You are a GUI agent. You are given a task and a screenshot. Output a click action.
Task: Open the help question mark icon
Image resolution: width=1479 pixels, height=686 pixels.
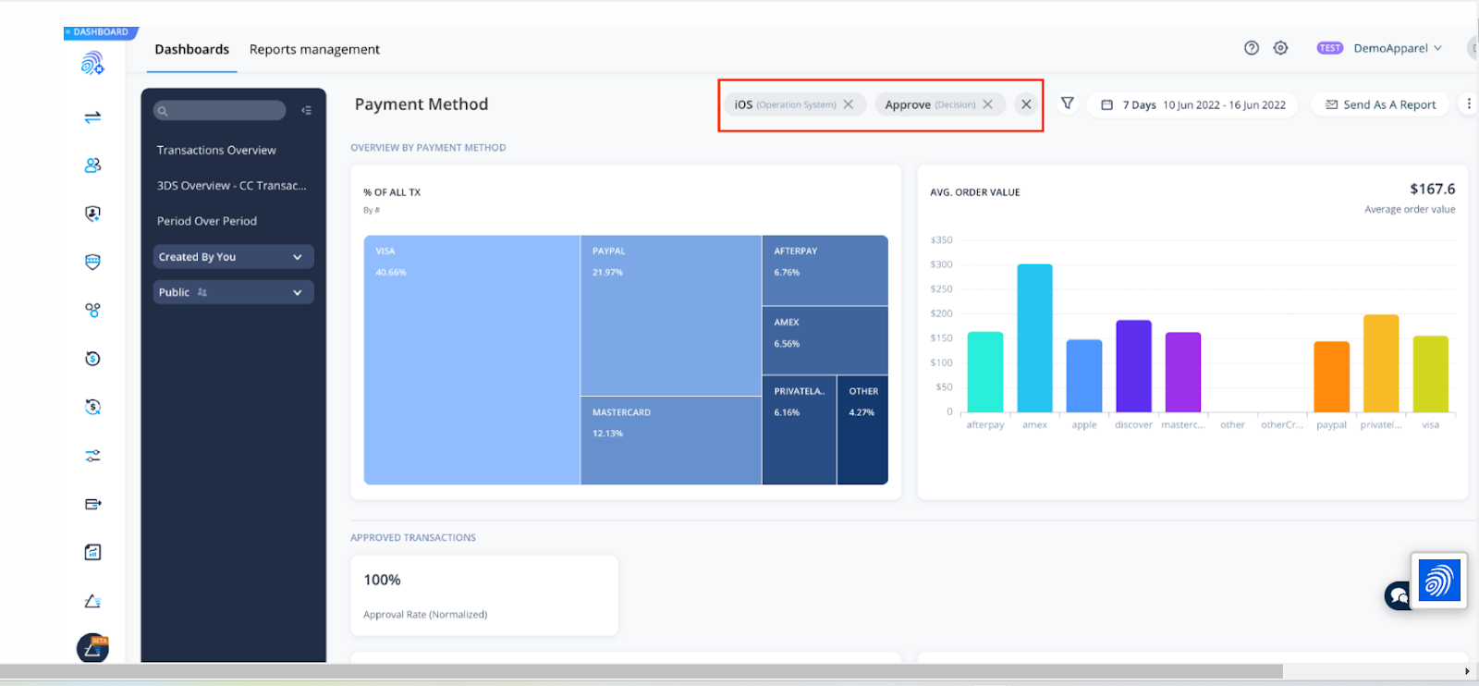[1252, 48]
